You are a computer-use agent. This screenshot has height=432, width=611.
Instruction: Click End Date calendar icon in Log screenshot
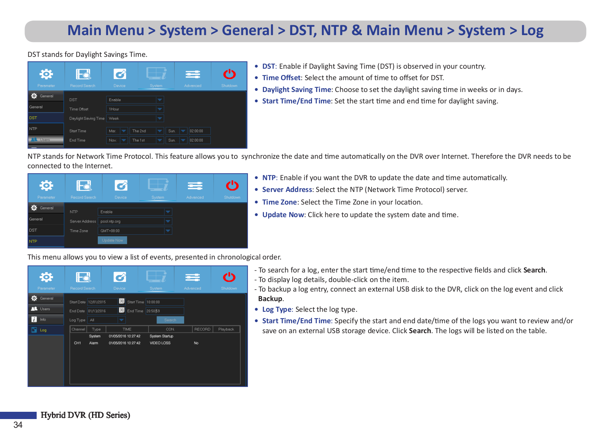122,310
